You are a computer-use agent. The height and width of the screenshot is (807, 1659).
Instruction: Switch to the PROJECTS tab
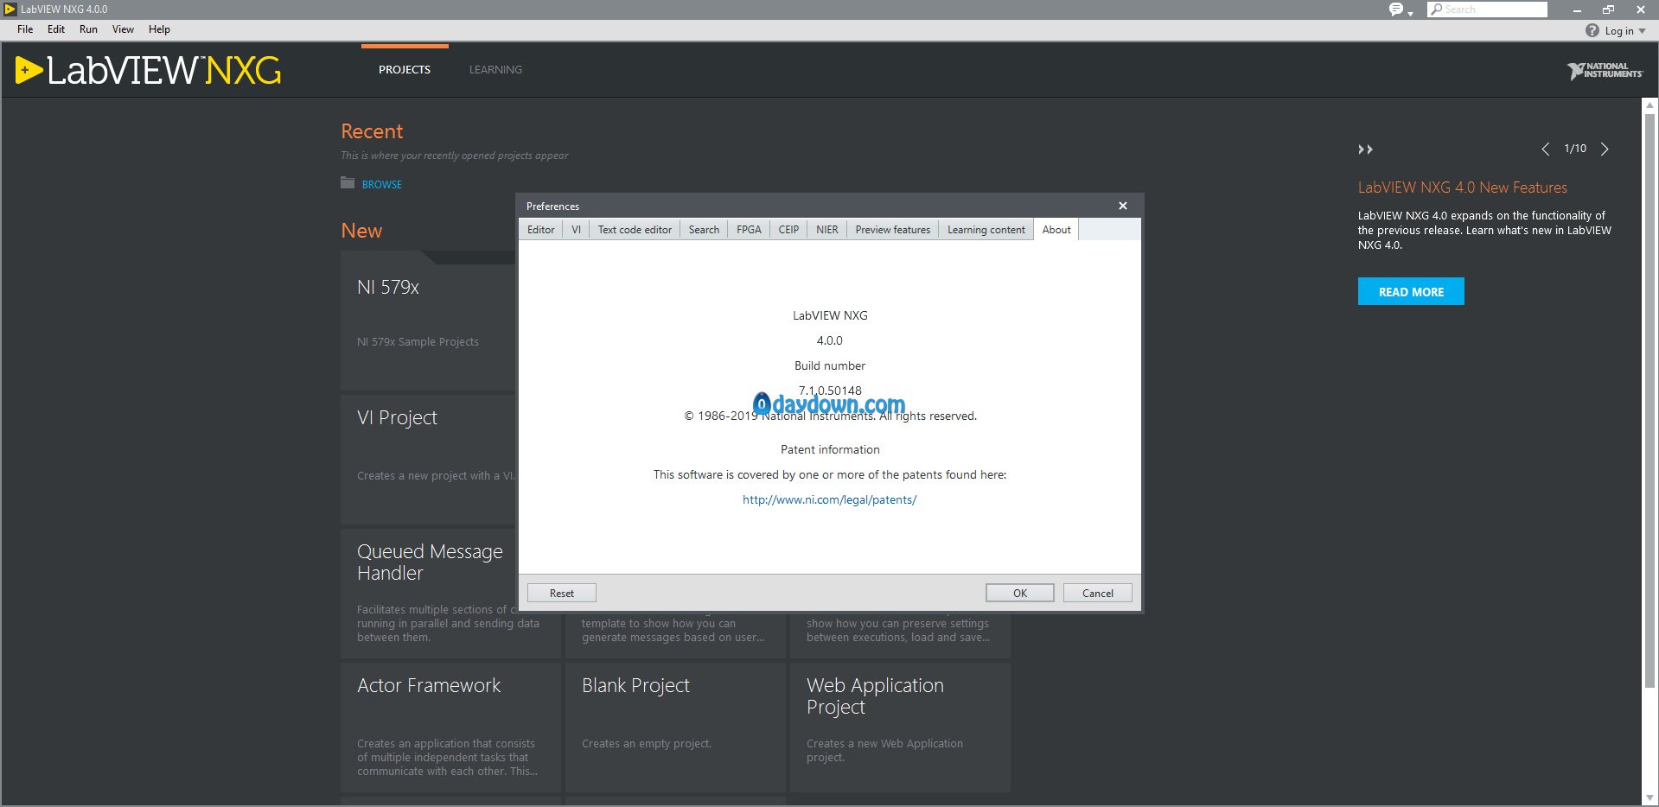click(x=405, y=70)
